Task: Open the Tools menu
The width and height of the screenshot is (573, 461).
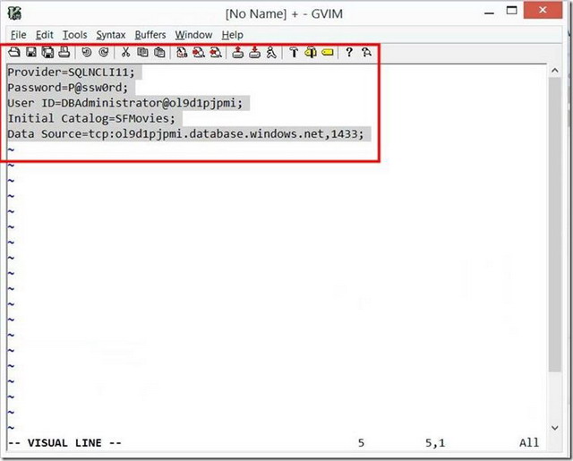Action: 75,35
